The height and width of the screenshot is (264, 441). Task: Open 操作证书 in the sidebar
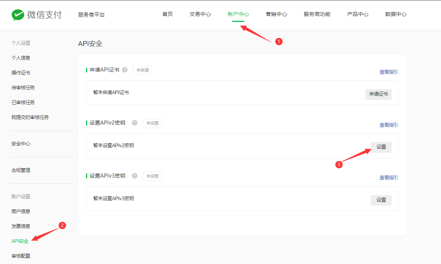[21, 73]
